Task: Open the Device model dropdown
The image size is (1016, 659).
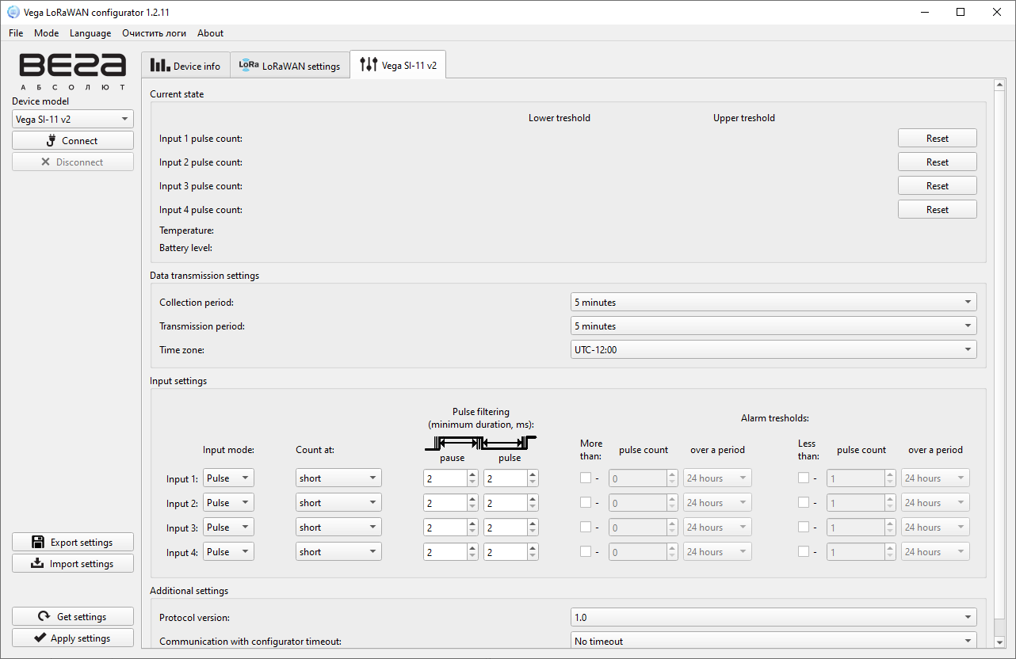Action: [73, 119]
